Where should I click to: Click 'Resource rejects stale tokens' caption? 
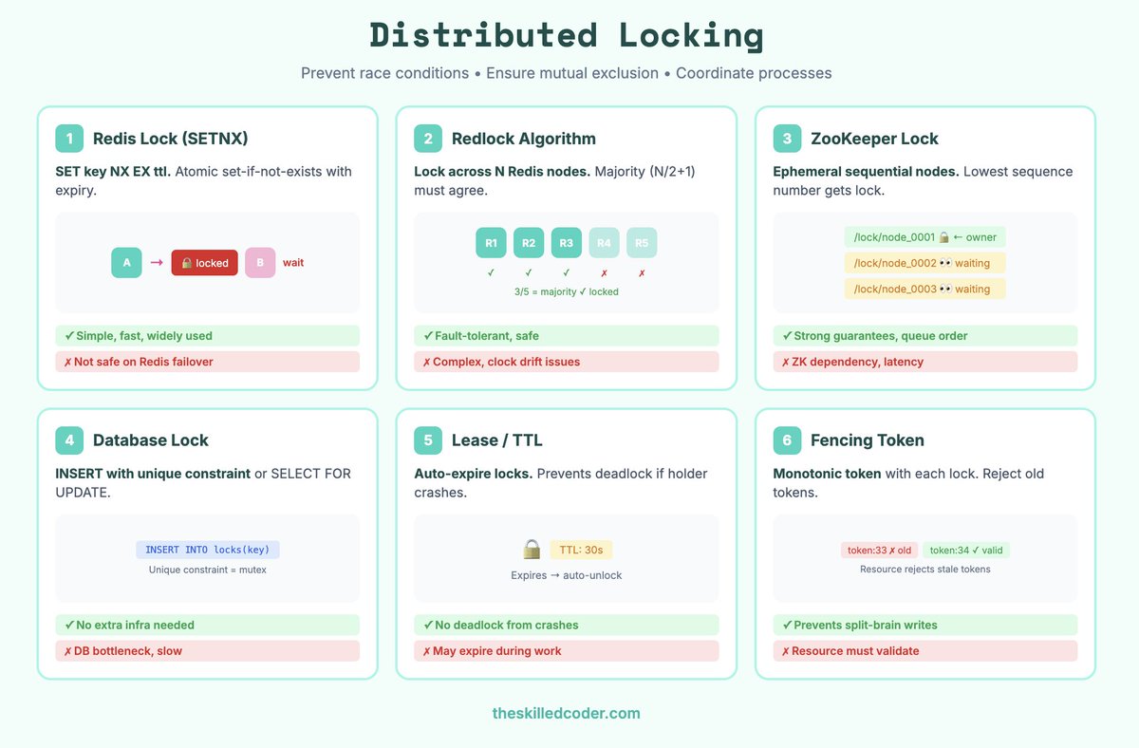pyautogui.click(x=925, y=570)
